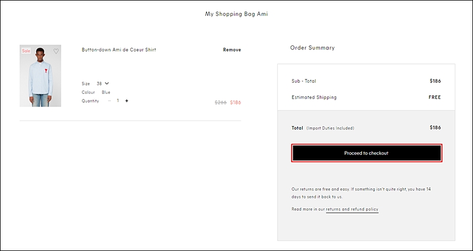Remove the shirt from the bag

click(x=232, y=49)
